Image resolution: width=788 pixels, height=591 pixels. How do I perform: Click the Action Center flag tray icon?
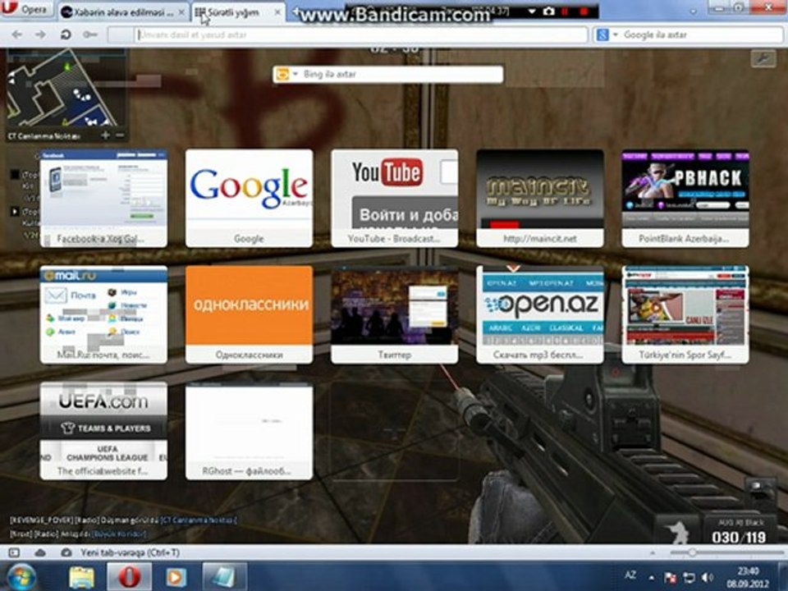tap(670, 577)
